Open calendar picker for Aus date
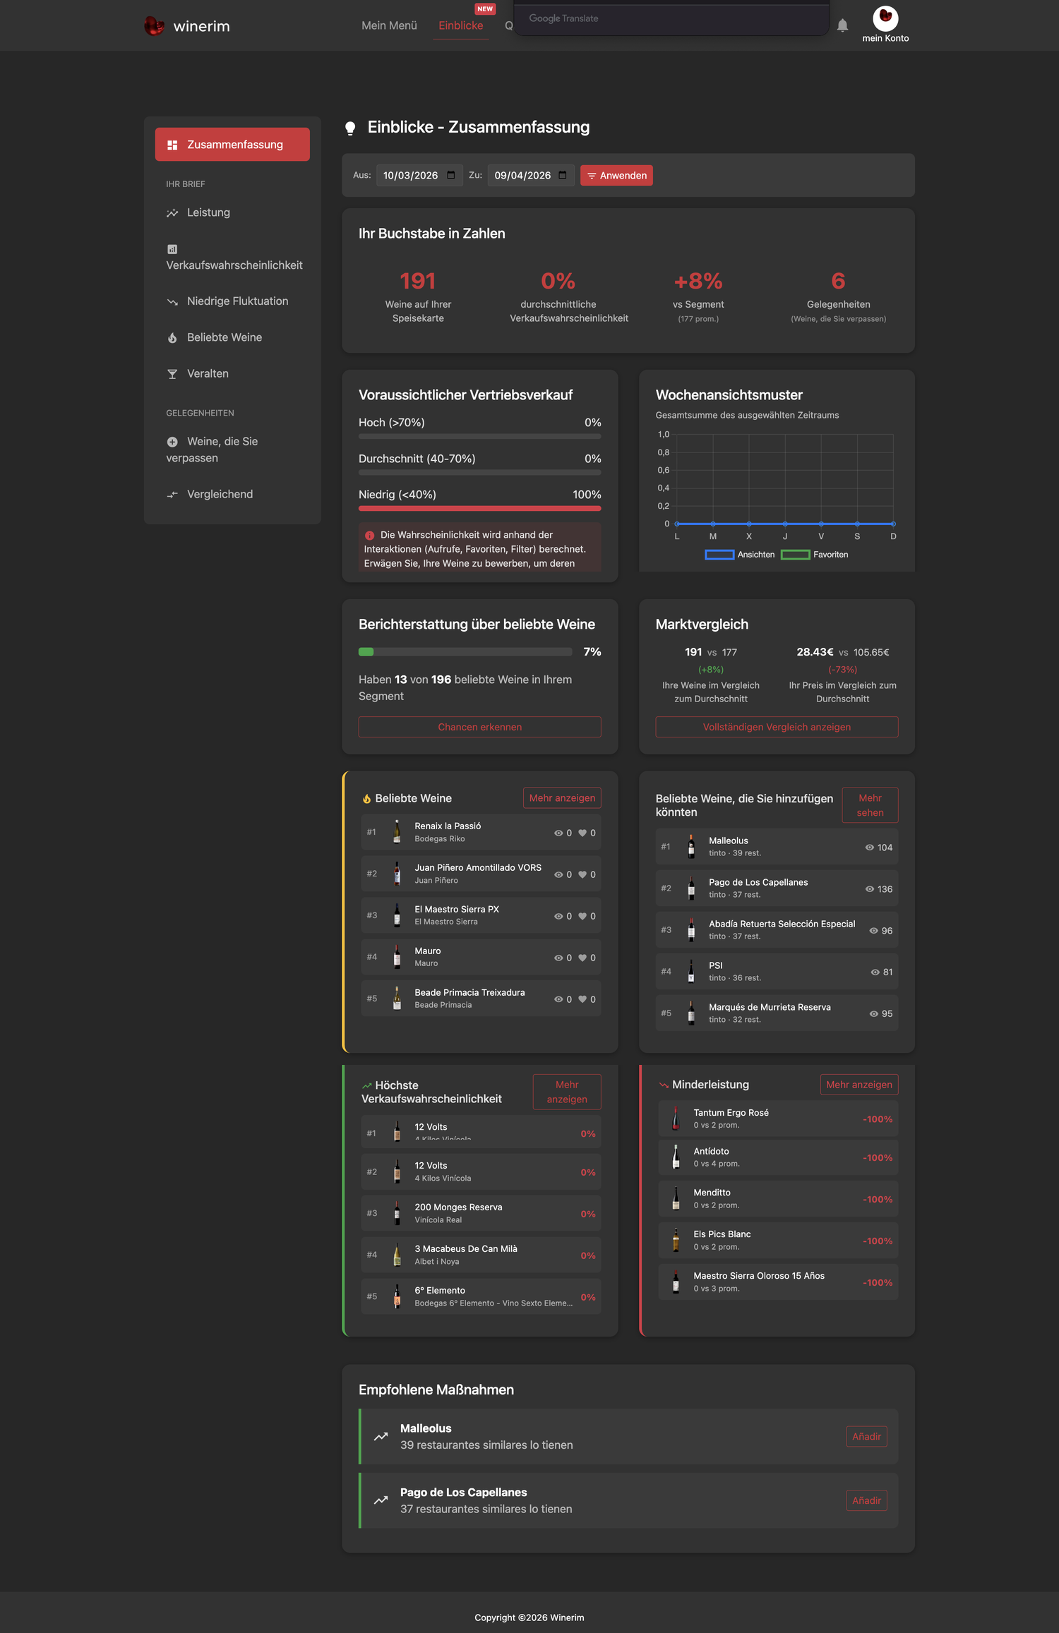The height and width of the screenshot is (1633, 1059). [451, 175]
